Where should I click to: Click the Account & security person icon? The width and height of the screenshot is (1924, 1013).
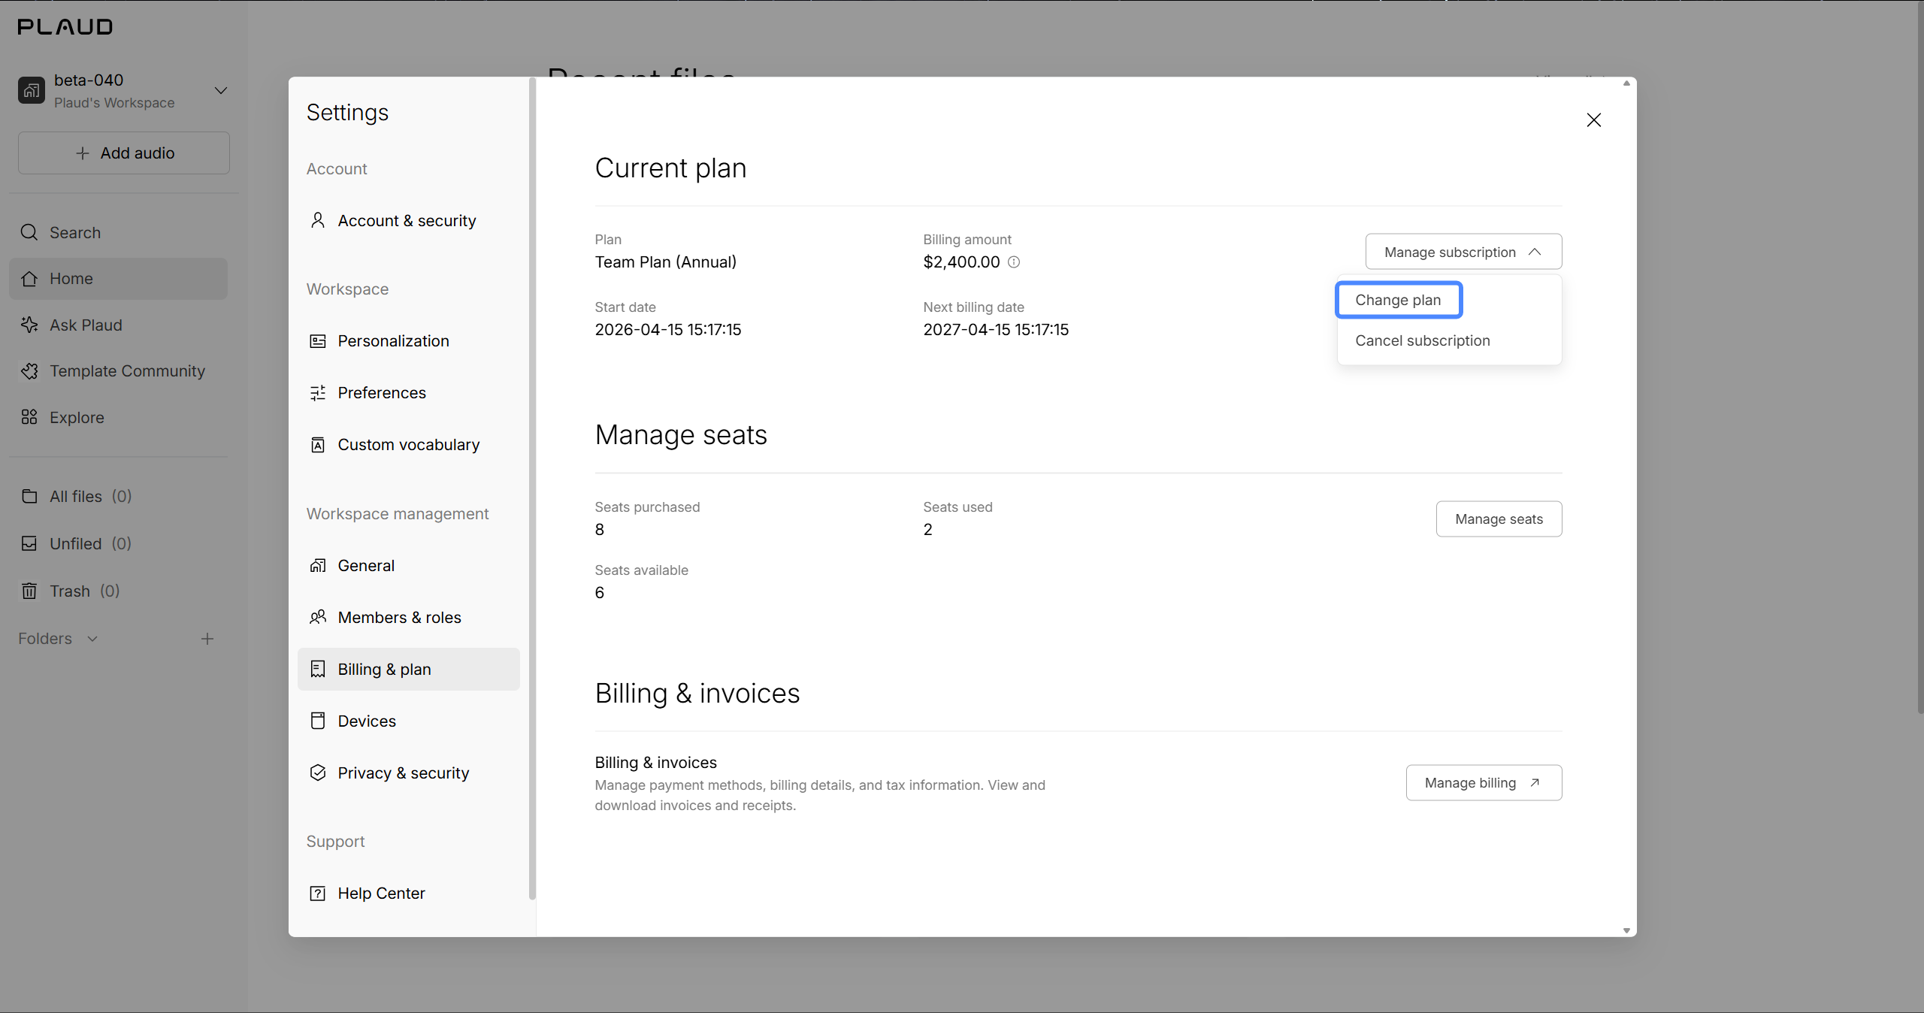tap(318, 220)
